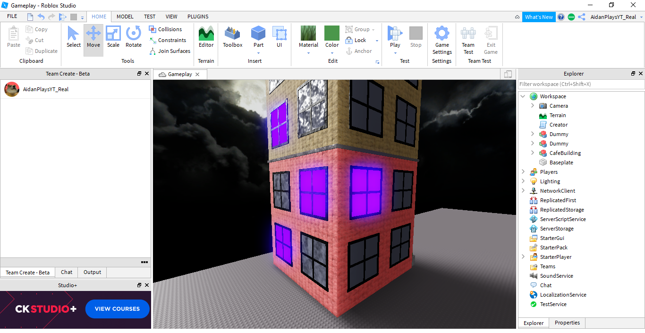Open the FILE menu

coord(12,17)
